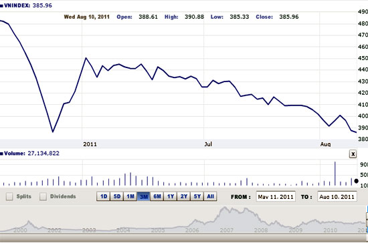
Task: Edit the FROM date field
Action: 276,197
